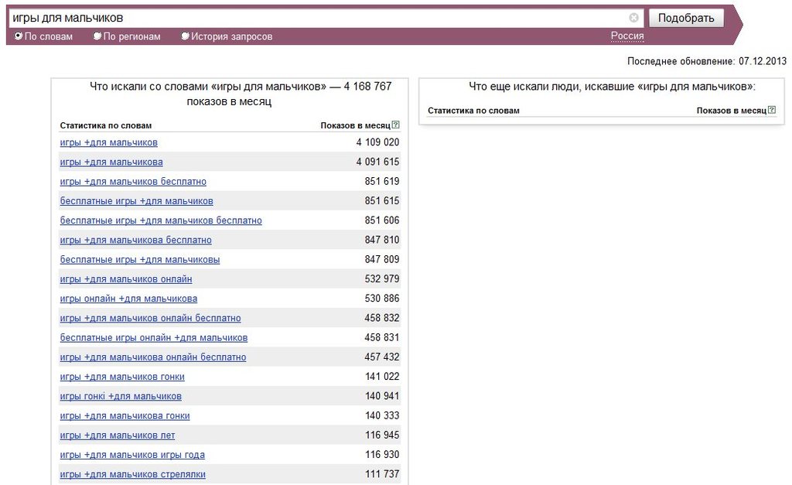
Task: Select the 'По регионам' radio option
Action: point(97,36)
